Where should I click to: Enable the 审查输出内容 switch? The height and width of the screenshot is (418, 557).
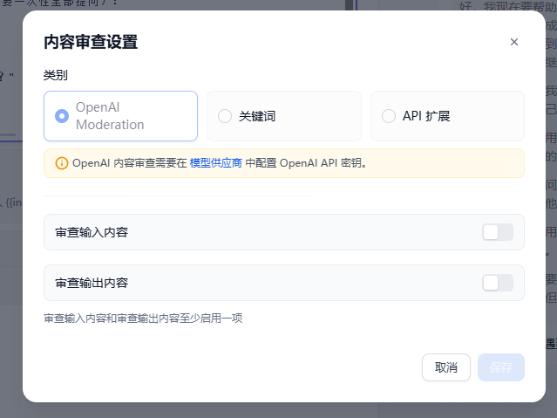coord(498,283)
